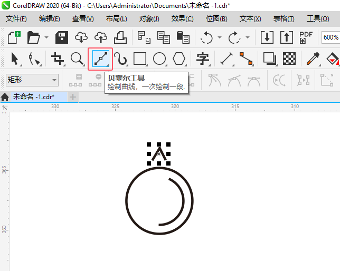The image size is (340, 271).
Task: Go to the Home welcome screen
Action: [x=5, y=97]
